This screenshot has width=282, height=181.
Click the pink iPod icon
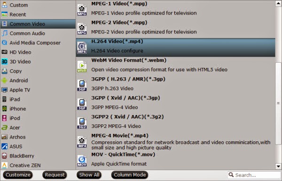[5, 118]
